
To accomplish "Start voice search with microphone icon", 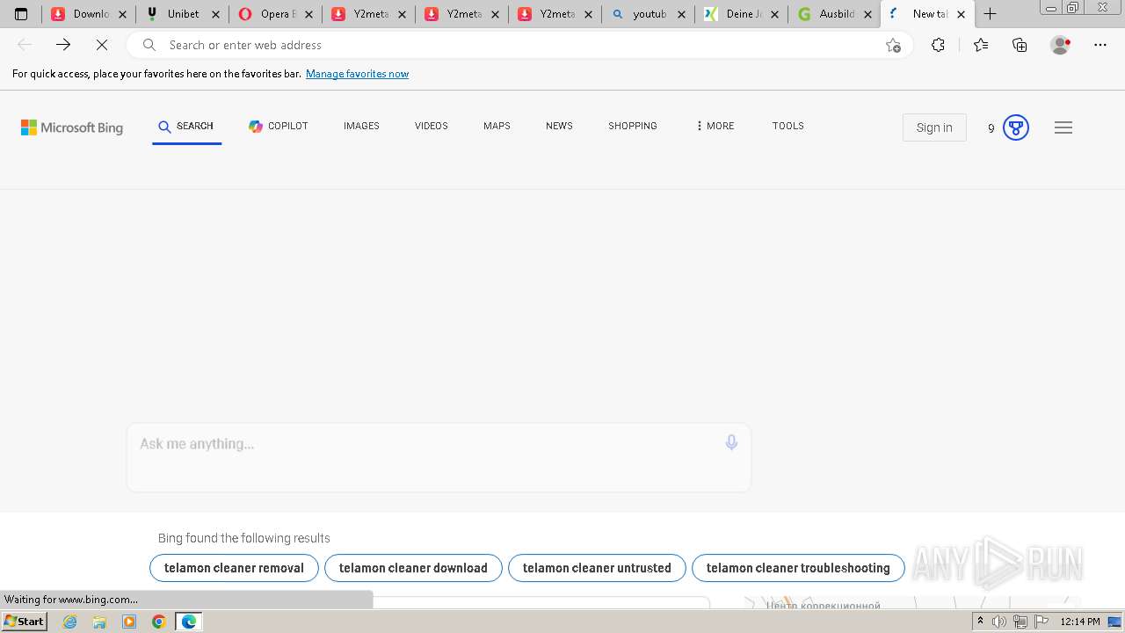I will 731,443.
